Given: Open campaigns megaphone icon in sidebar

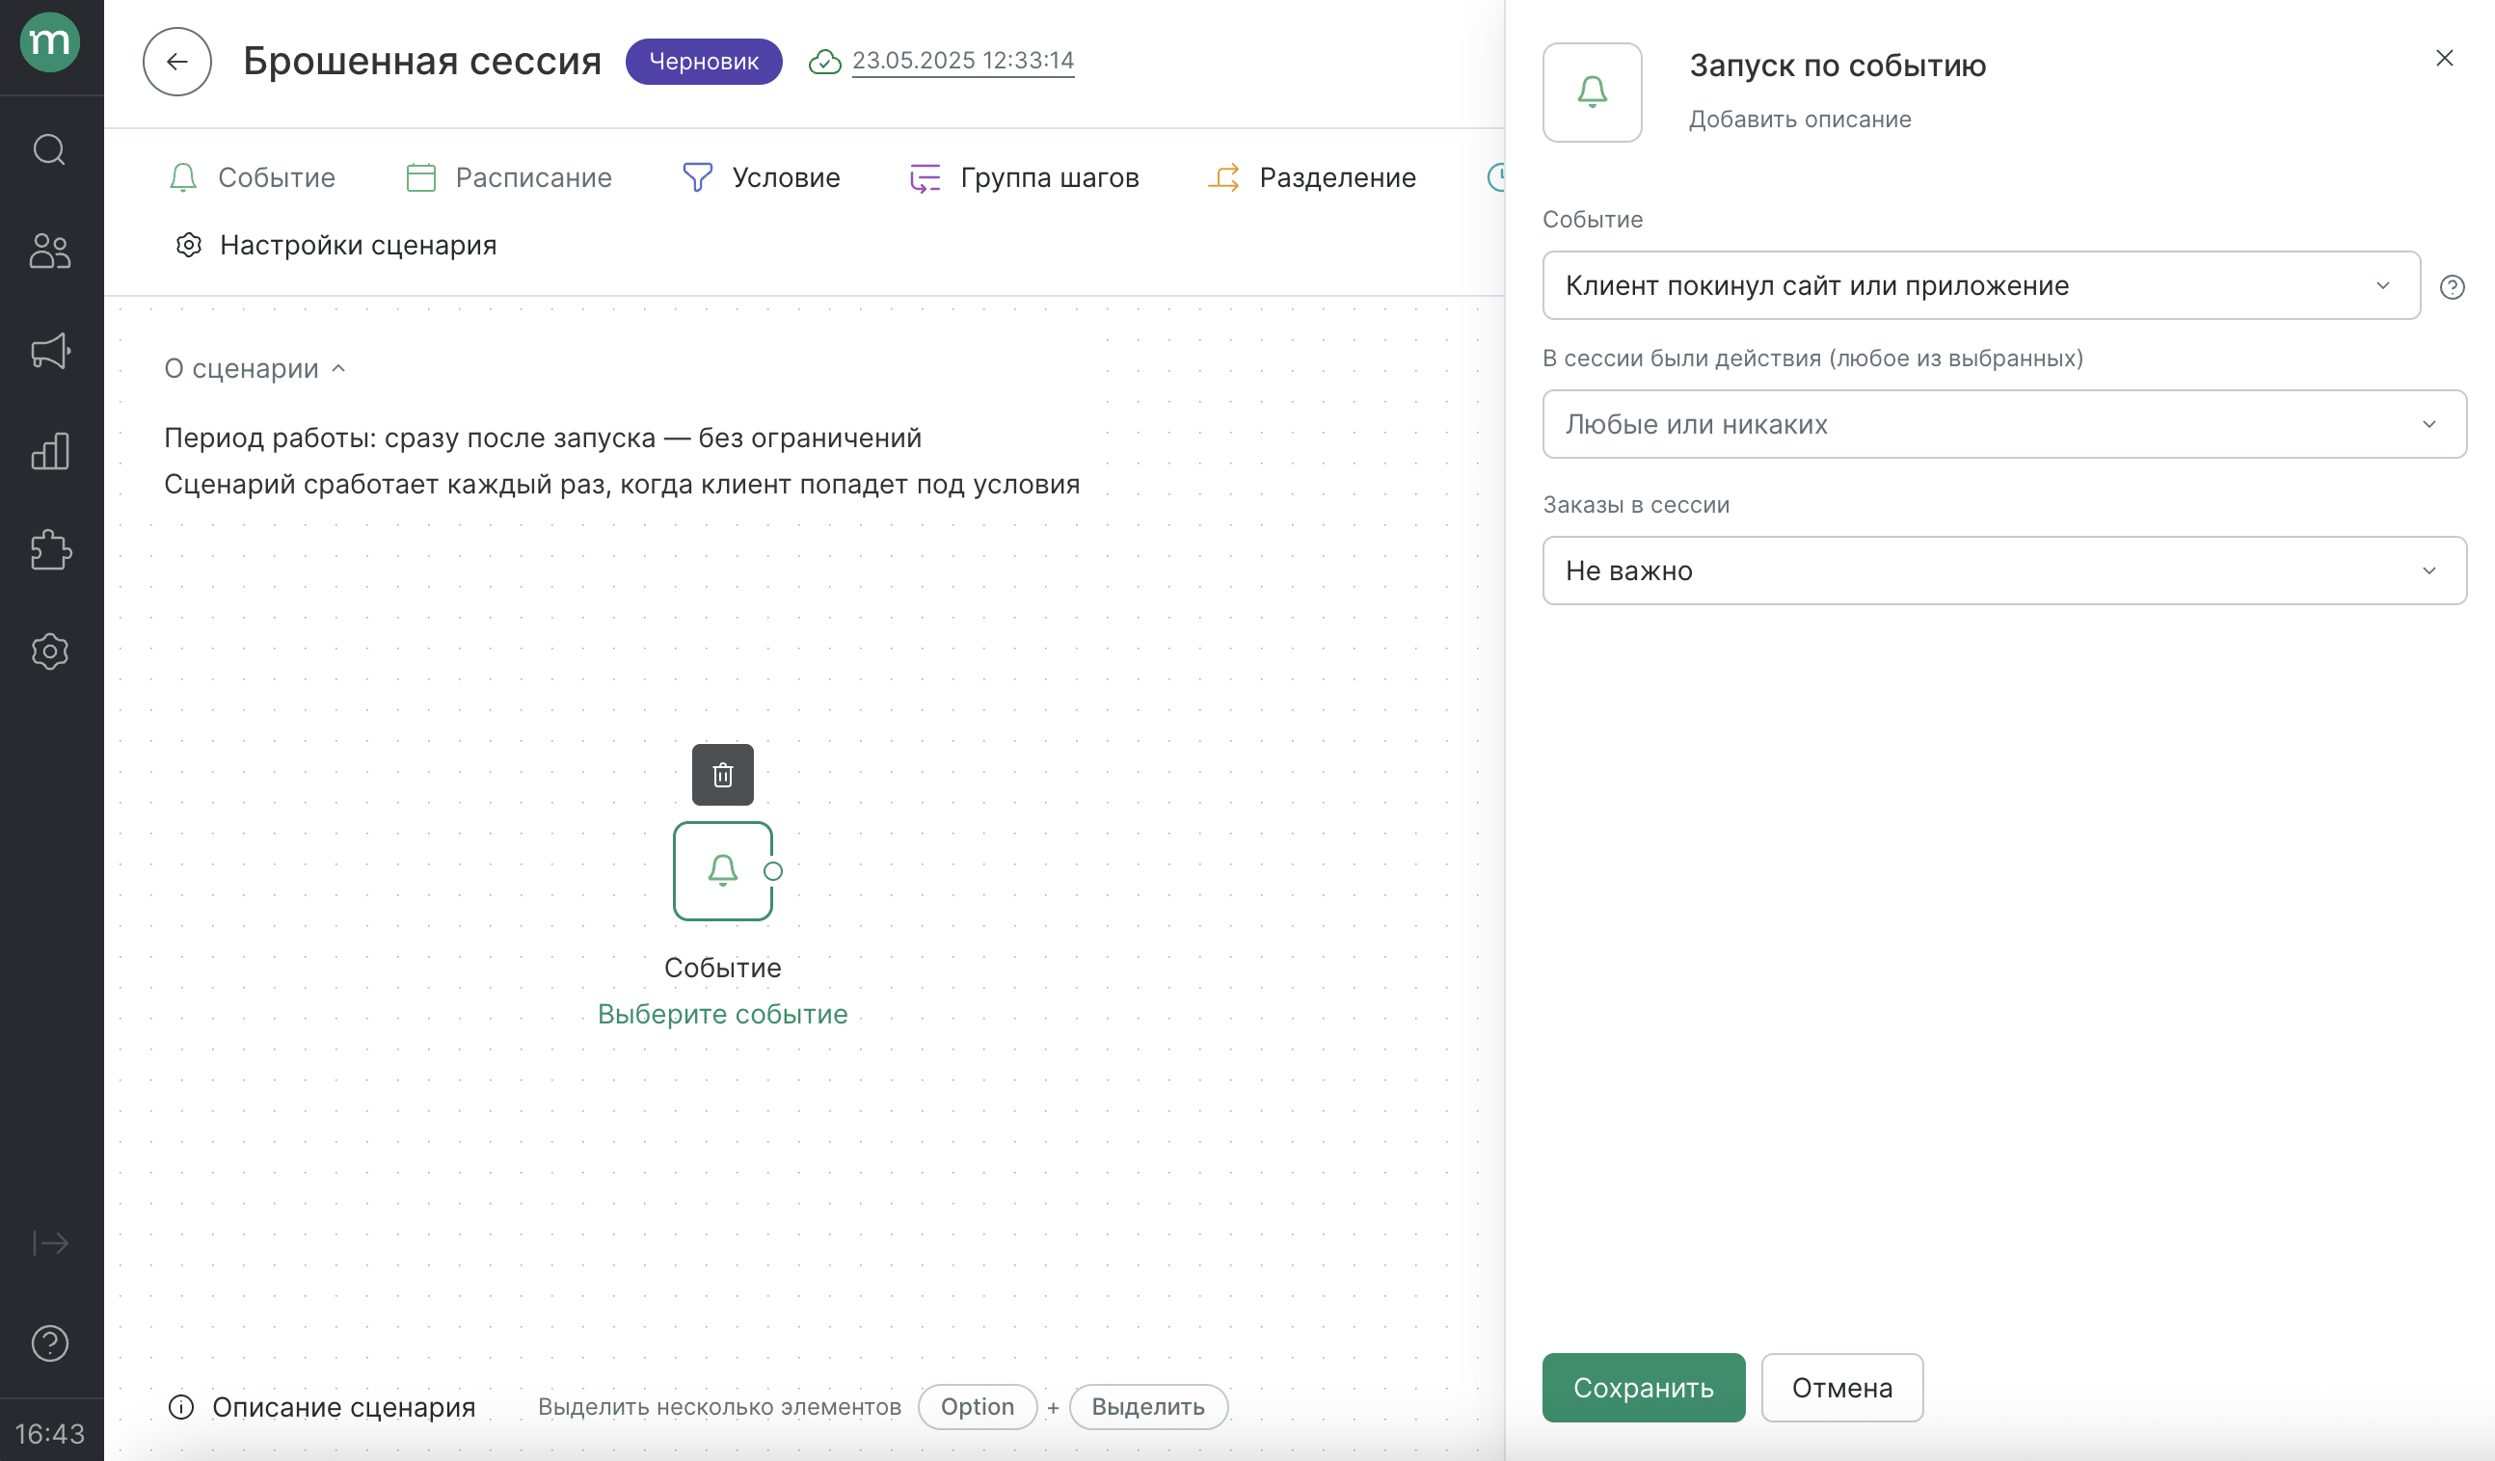Looking at the screenshot, I should 49,351.
